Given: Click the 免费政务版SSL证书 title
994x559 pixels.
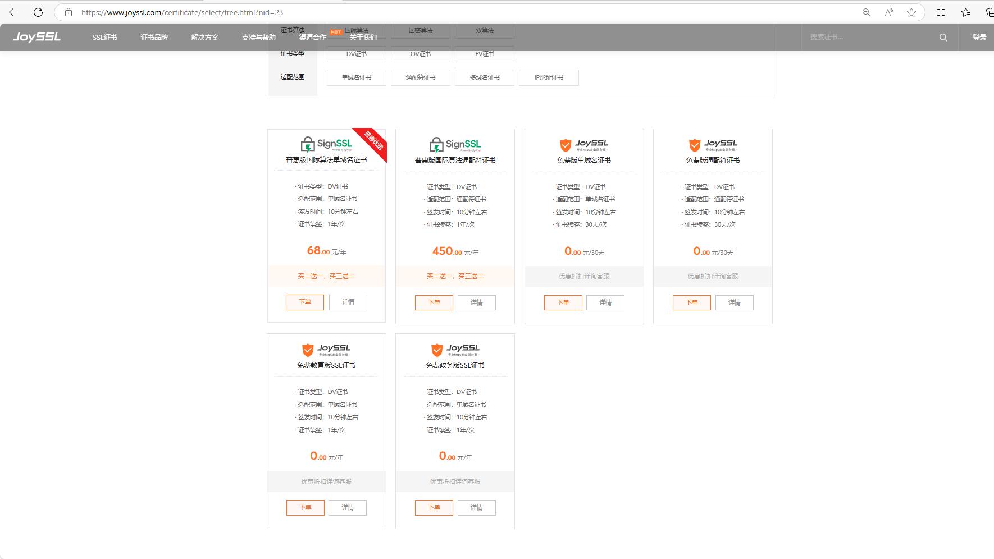Looking at the screenshot, I should point(455,365).
